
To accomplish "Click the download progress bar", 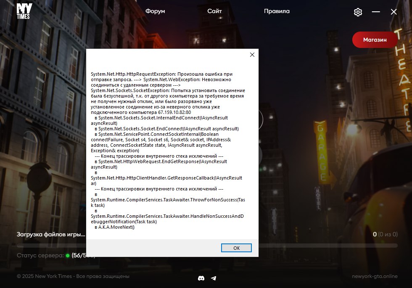I will [x=207, y=246].
